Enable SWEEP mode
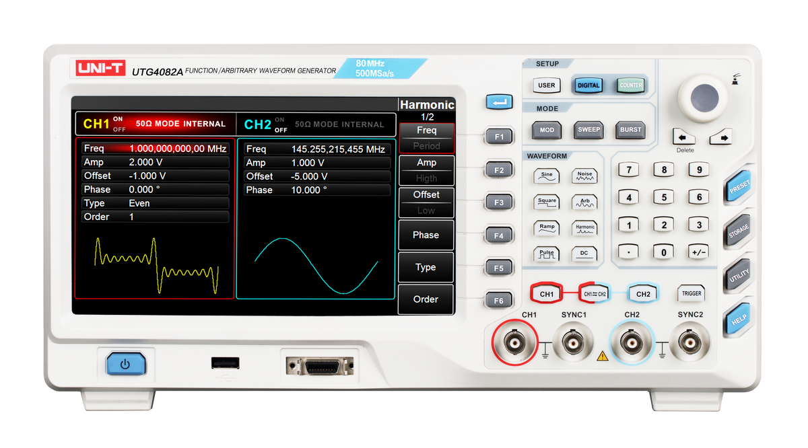This screenshot has width=808, height=448. click(x=588, y=130)
